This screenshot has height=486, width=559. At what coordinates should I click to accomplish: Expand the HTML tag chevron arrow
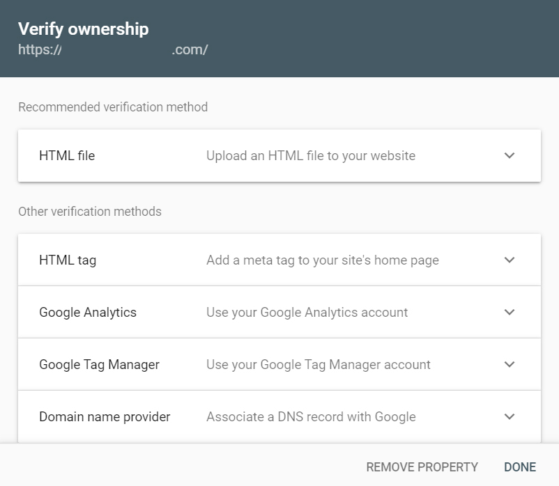[510, 260]
